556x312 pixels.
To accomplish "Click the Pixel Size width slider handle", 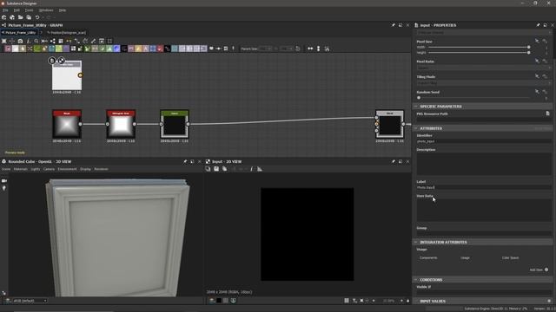I will [528, 47].
